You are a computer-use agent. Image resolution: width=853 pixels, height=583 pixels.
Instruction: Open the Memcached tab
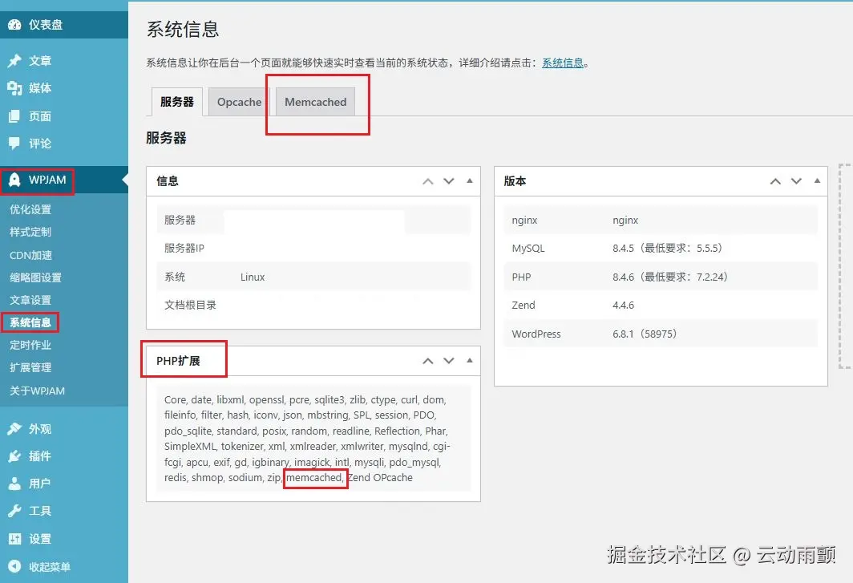(316, 102)
